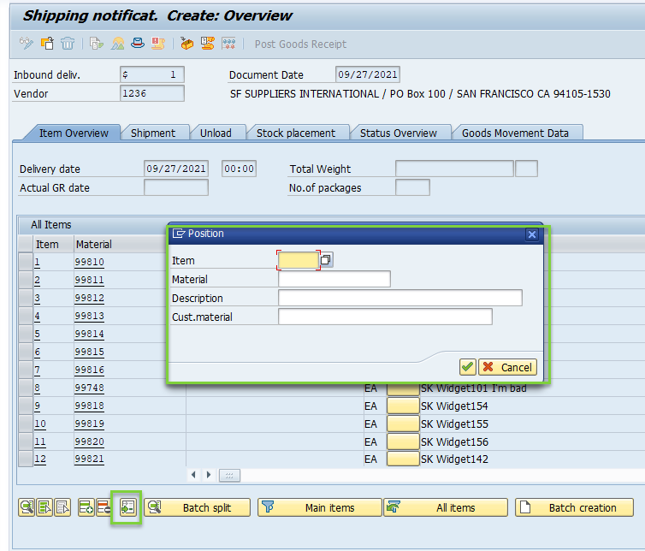Close the Position dialog with the X
Viewport: 645px width, 551px height.
[531, 234]
